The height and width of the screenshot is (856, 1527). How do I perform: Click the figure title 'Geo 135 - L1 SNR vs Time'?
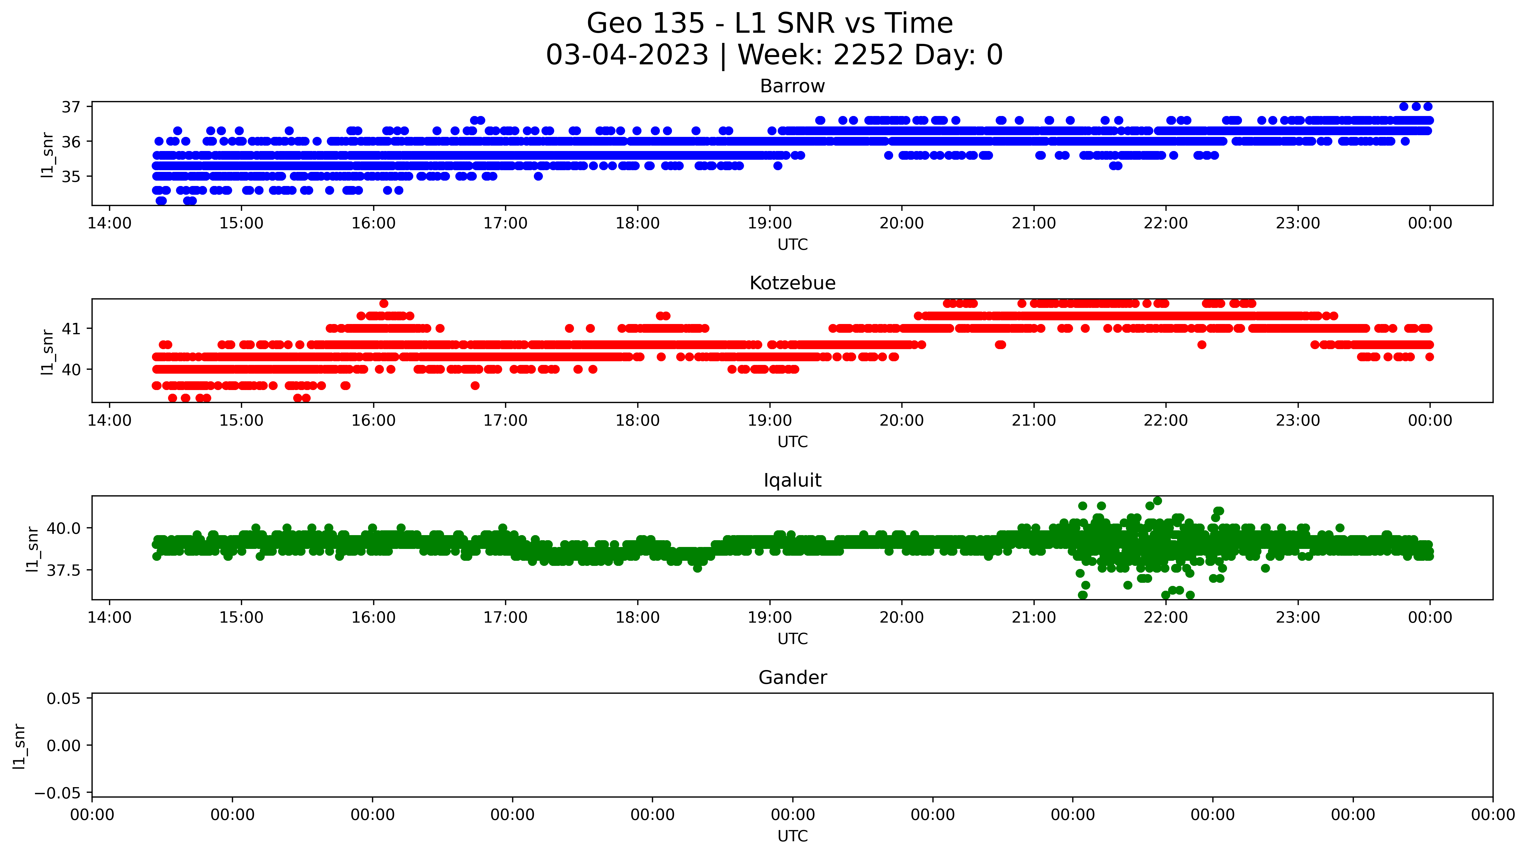[769, 24]
